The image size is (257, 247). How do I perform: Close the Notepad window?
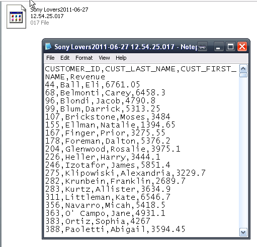tap(242, 47)
